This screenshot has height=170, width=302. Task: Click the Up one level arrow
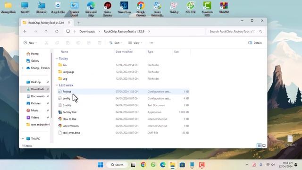click(x=46, y=32)
